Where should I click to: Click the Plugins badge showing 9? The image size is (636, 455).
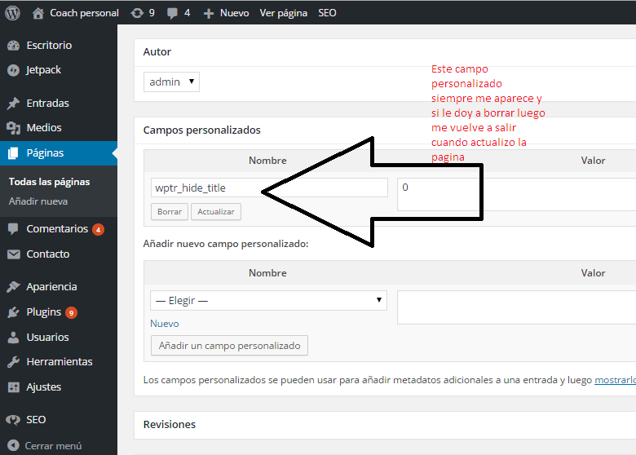tap(72, 312)
